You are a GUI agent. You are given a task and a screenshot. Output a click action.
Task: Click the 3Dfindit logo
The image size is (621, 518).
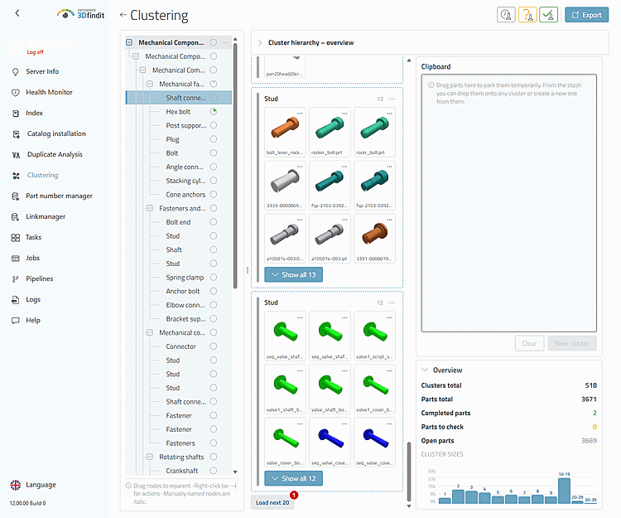(x=81, y=14)
